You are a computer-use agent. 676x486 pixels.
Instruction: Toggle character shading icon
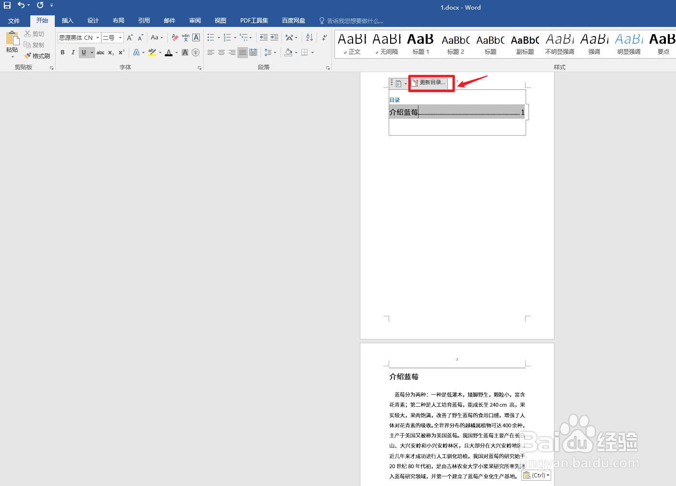pyautogui.click(x=185, y=52)
